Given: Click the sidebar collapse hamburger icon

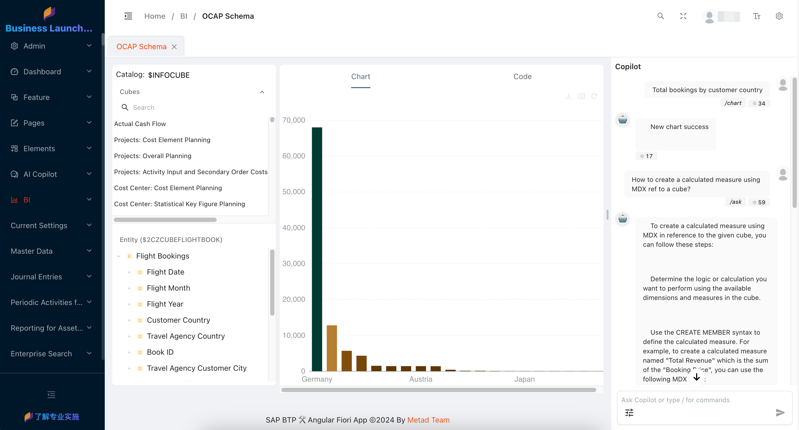Looking at the screenshot, I should pyautogui.click(x=128, y=16).
